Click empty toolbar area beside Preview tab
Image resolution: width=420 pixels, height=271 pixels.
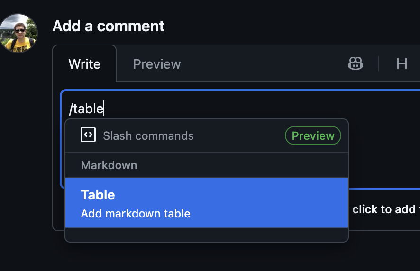[x=261, y=64]
